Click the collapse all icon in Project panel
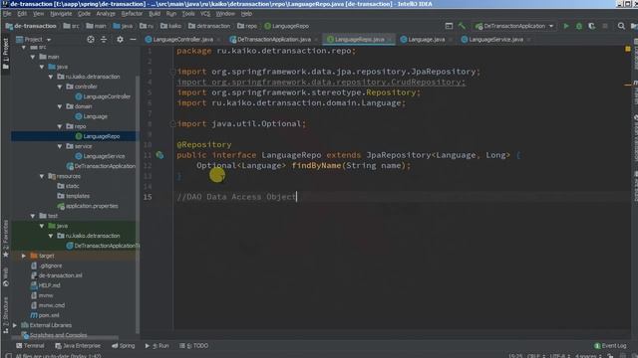Screen dimensions: 638x358 pyautogui.click(x=104, y=40)
